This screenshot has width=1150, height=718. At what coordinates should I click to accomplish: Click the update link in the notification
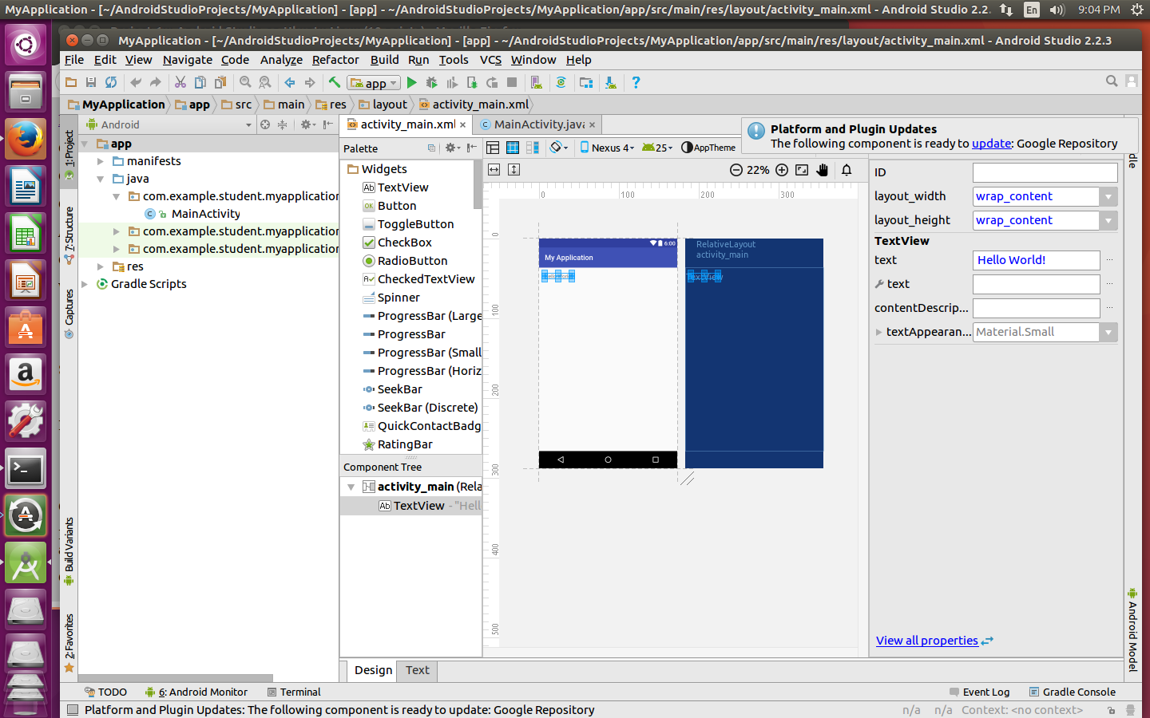991,144
